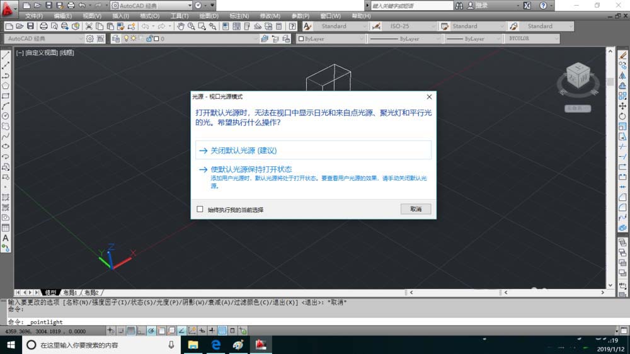Toggle Grid display in status bar

point(131,331)
